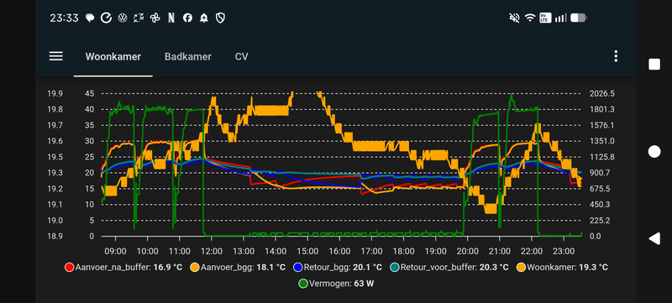This screenshot has height=303, width=672.
Task: Tap the 20:00 time axis label
Action: 468,251
